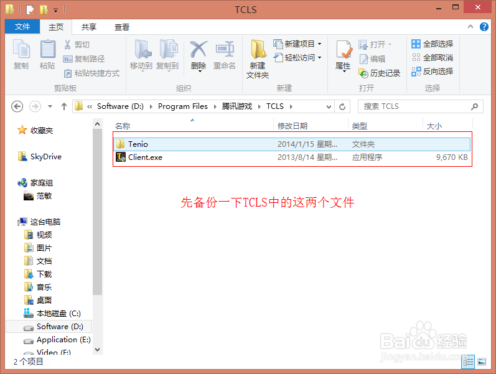Viewport: 496px width, 374px height.
Task: Sort by Type (类型) column header
Action: tap(386, 126)
